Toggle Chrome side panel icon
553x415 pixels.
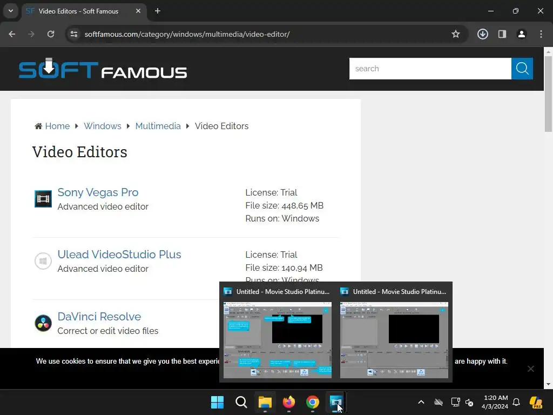click(502, 34)
